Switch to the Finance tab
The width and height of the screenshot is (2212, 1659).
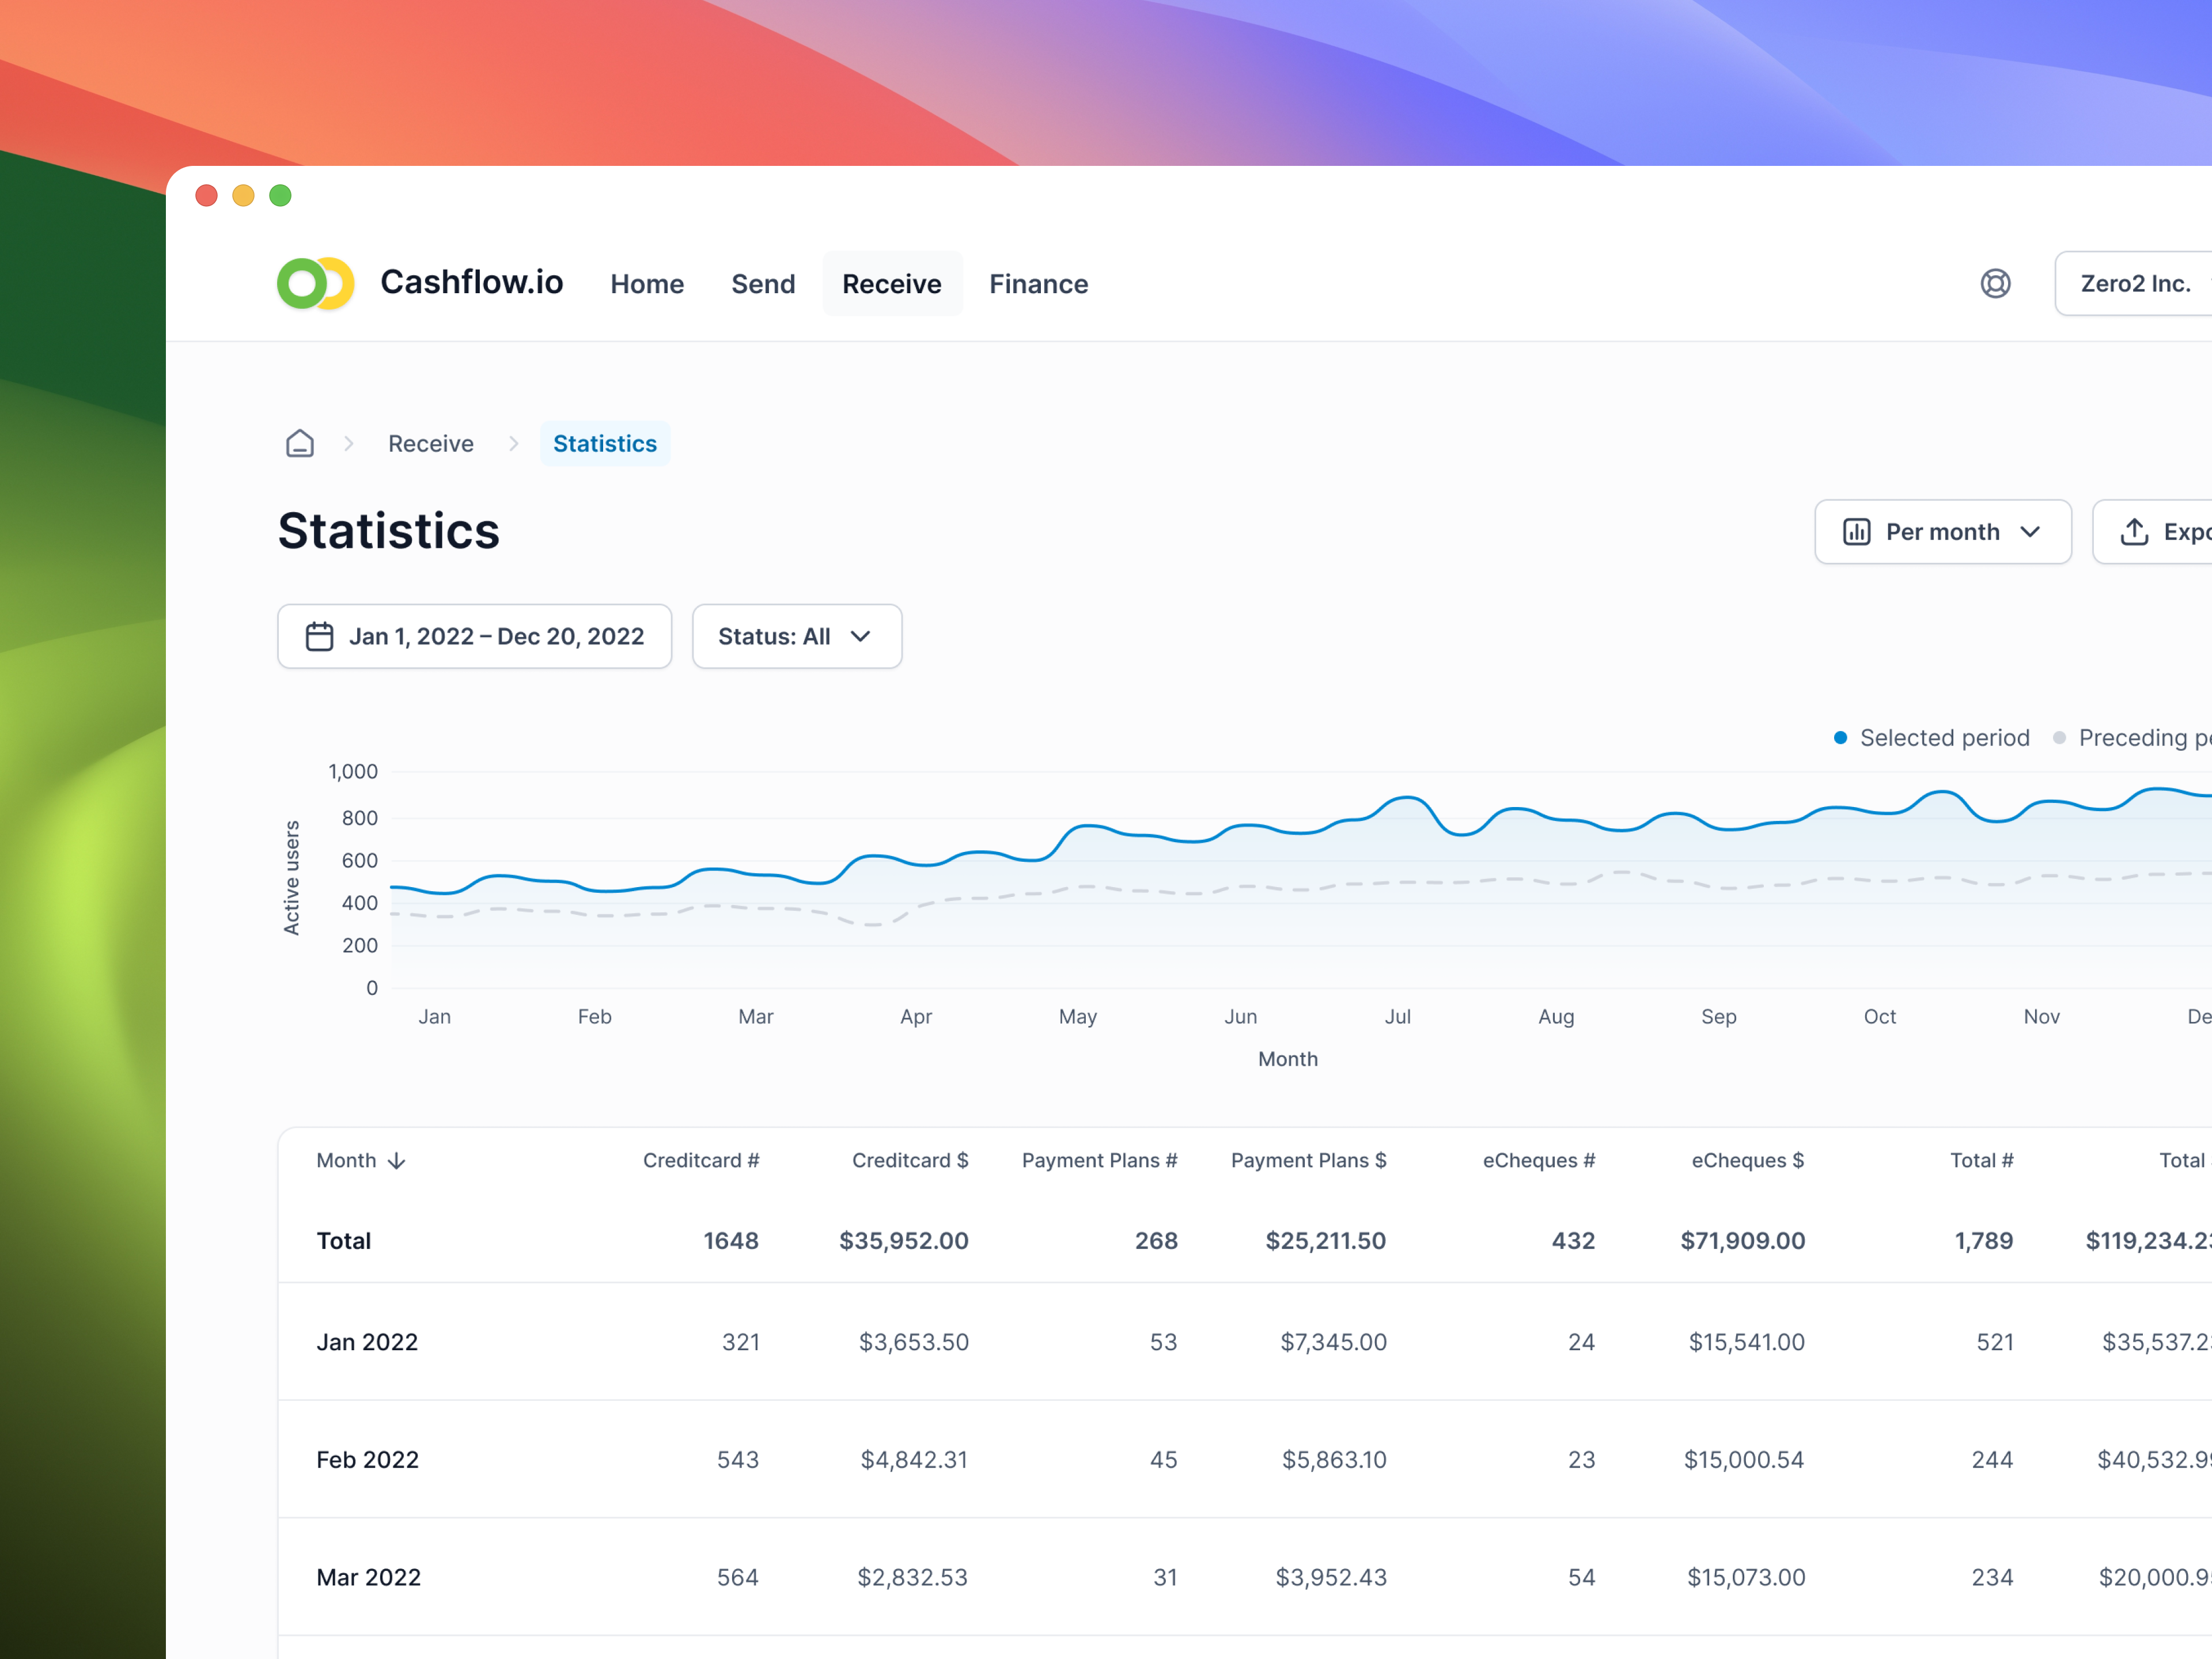tap(1038, 283)
